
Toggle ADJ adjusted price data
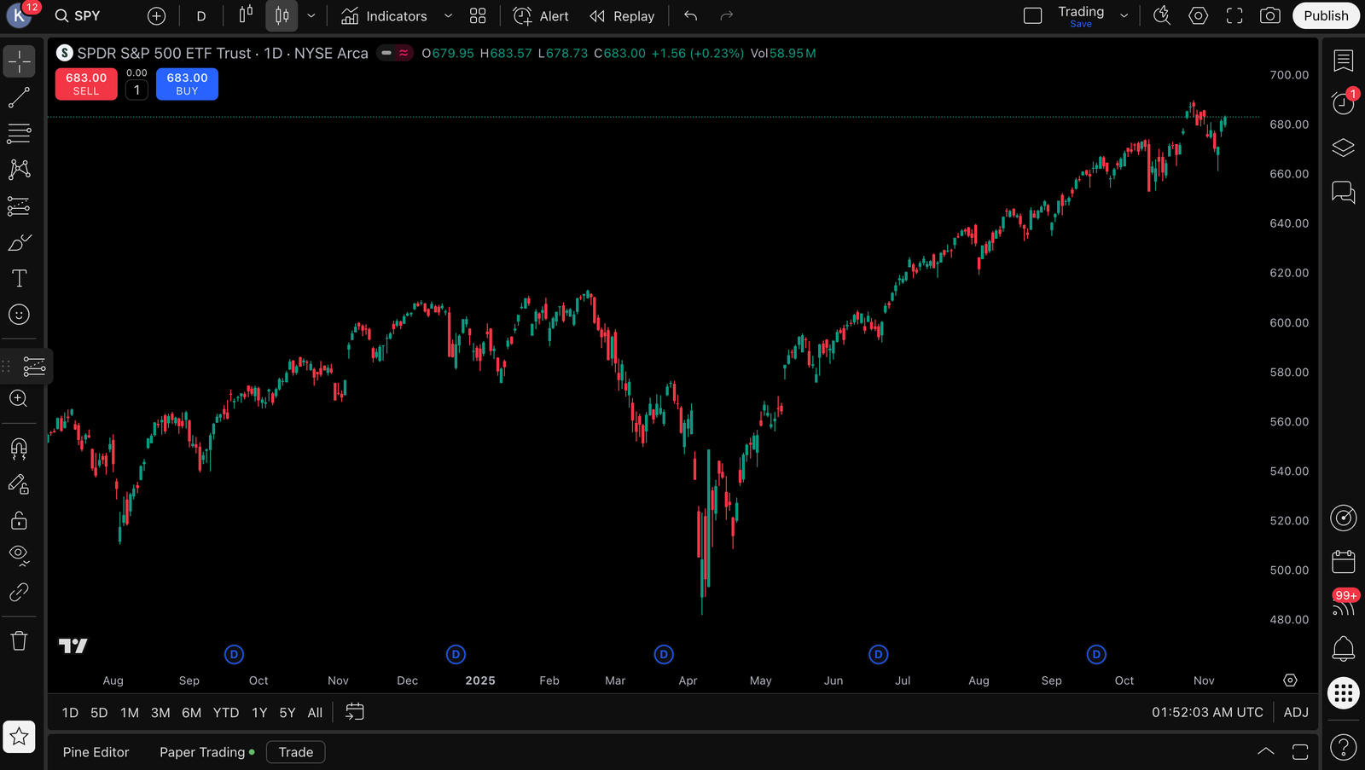1295,712
